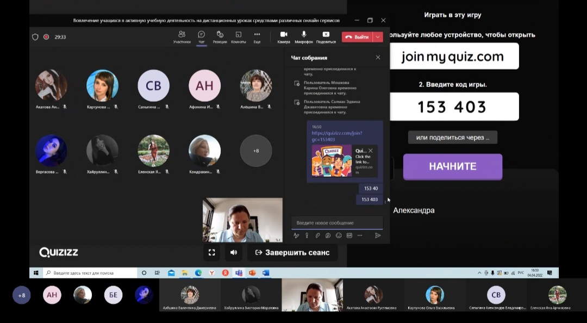Expand the +8 additional participants circle
The image size is (587, 323).
tap(256, 151)
